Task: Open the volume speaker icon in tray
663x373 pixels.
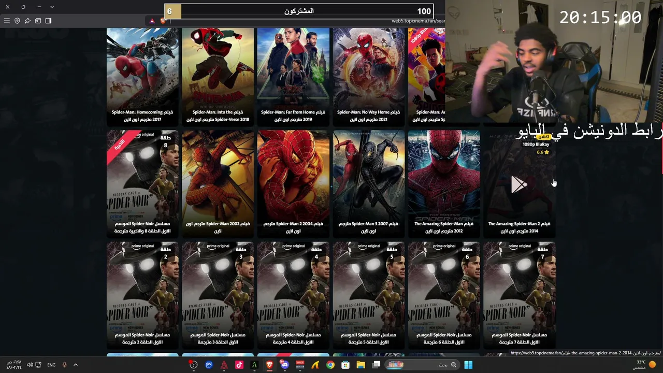Action: 30,365
